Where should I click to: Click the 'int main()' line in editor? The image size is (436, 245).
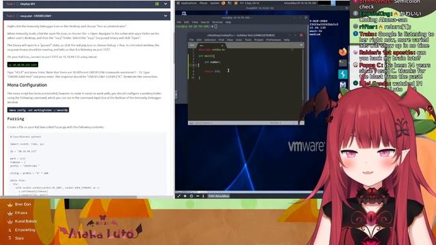pos(206,56)
